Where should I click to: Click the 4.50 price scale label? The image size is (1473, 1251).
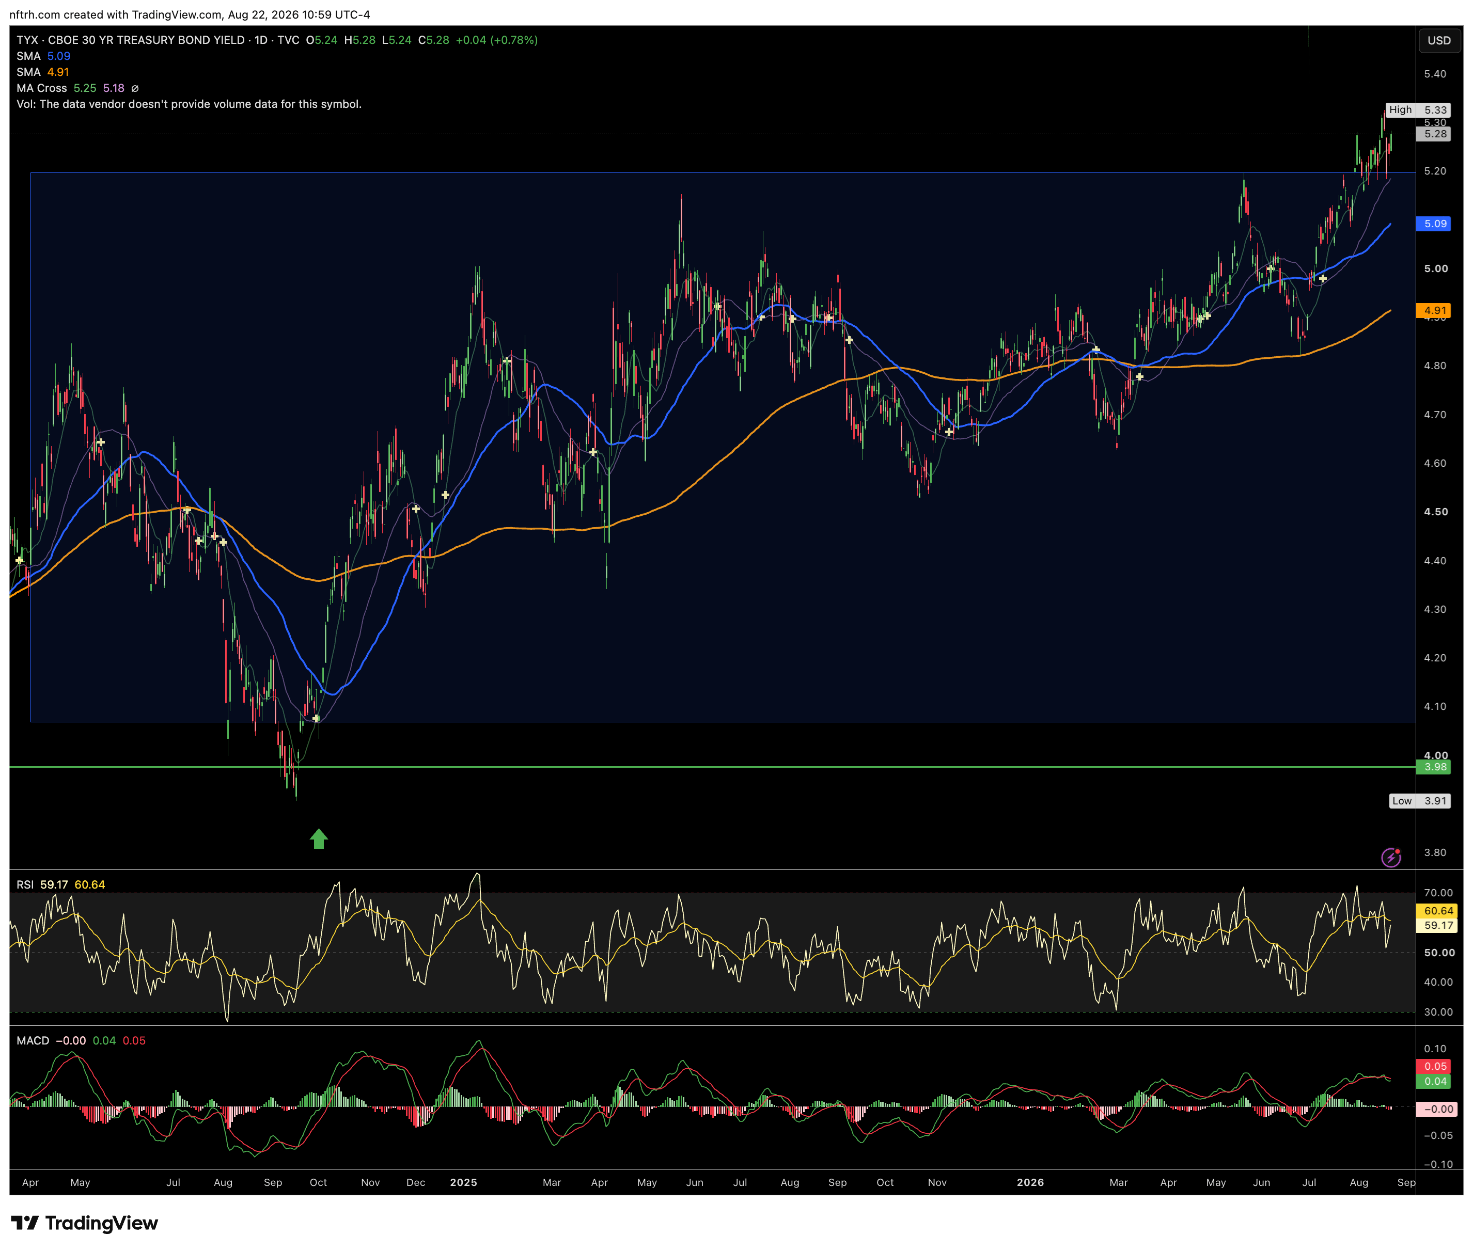[x=1435, y=512]
